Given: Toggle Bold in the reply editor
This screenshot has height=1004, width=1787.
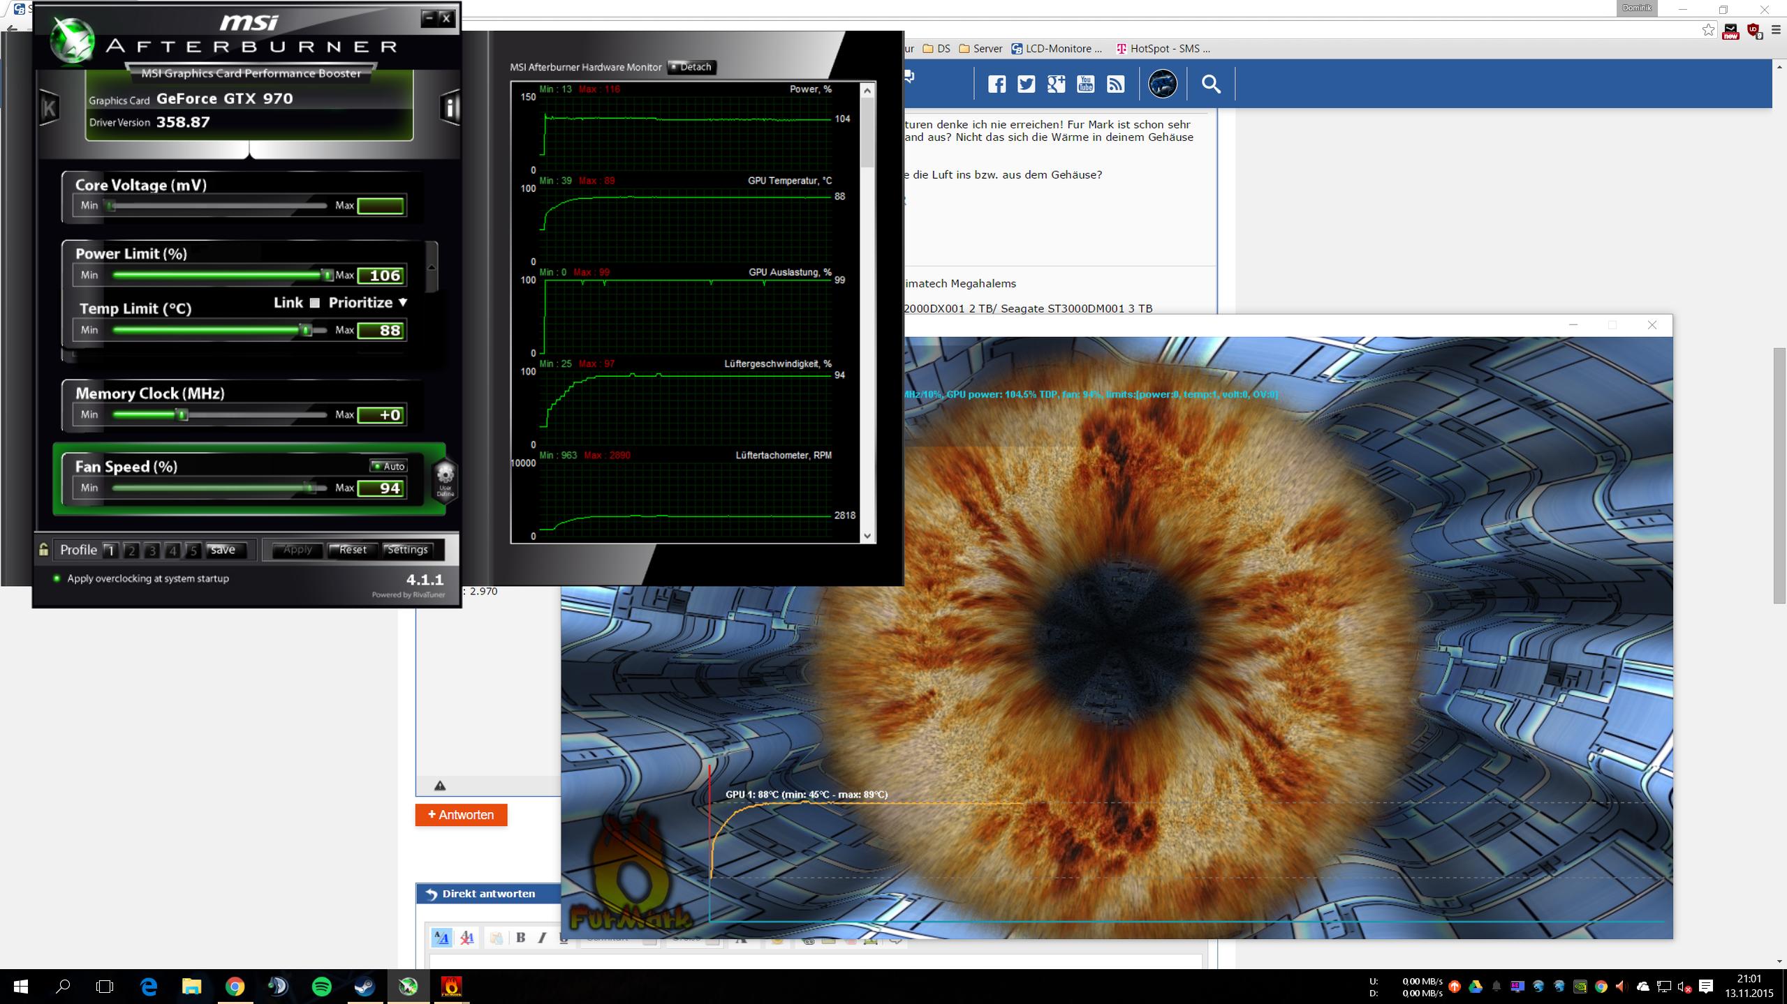Looking at the screenshot, I should (520, 938).
